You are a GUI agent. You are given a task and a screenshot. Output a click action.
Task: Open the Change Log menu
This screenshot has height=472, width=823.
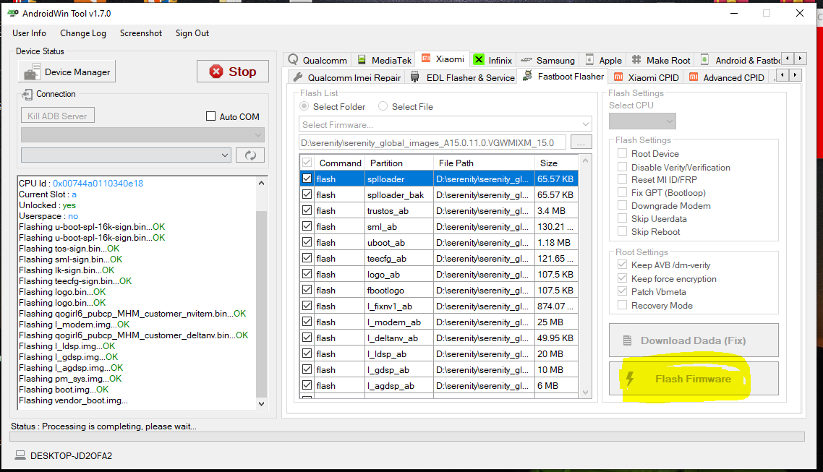tap(83, 33)
